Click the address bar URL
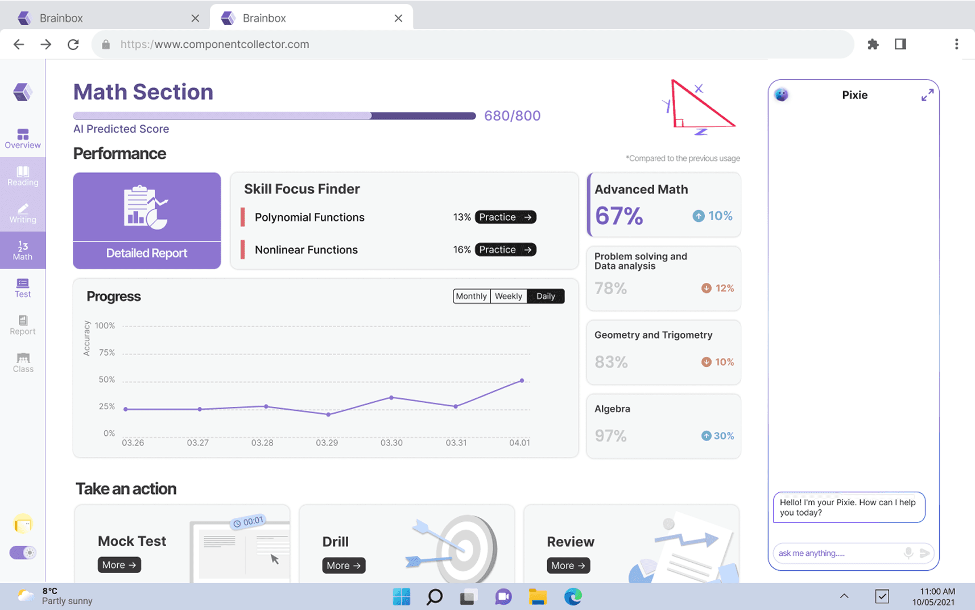 click(x=215, y=44)
